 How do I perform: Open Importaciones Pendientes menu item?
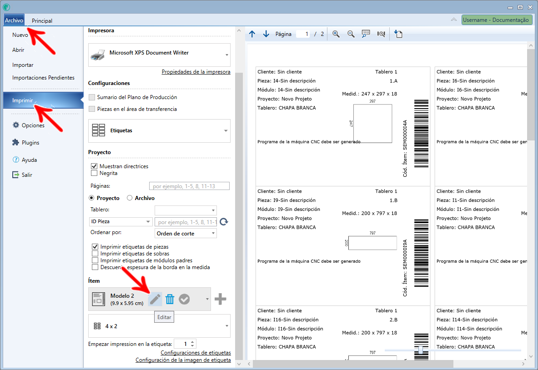tap(43, 78)
